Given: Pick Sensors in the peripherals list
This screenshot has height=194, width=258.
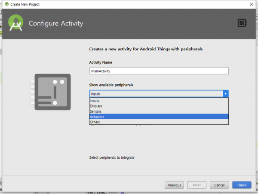Looking at the screenshot, I should click(x=159, y=111).
